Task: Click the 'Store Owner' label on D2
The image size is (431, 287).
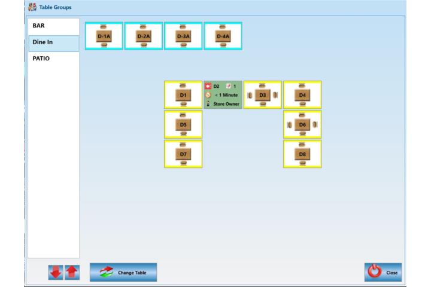Action: coord(226,104)
